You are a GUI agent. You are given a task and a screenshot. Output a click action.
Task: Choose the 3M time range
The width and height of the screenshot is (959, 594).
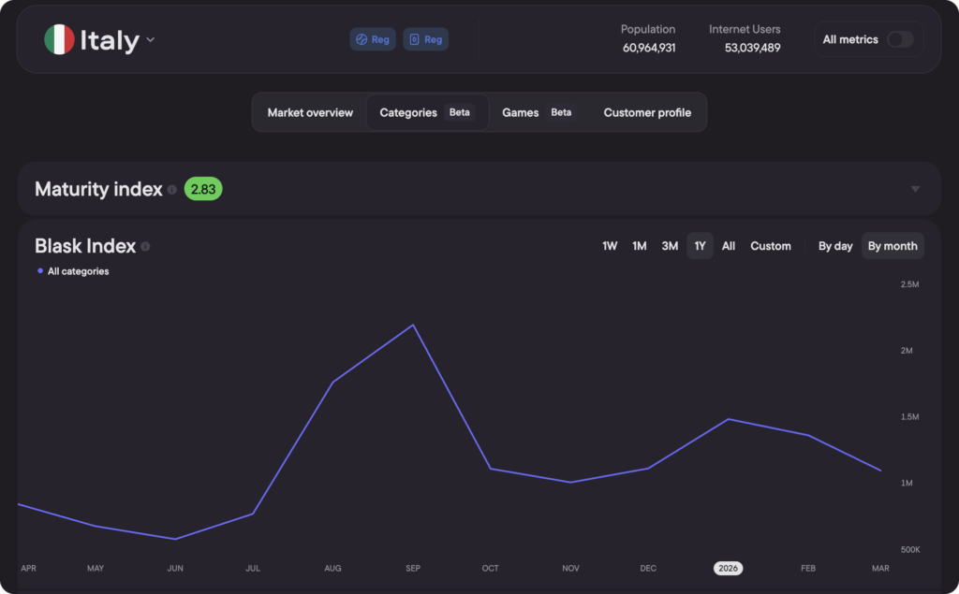(x=670, y=246)
